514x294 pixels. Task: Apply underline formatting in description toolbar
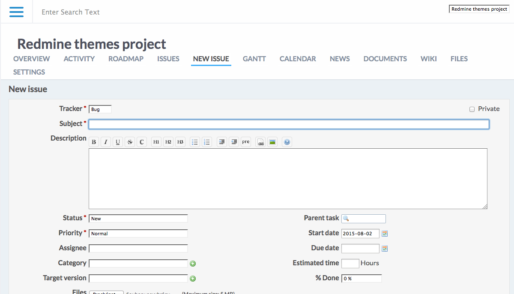pyautogui.click(x=118, y=142)
